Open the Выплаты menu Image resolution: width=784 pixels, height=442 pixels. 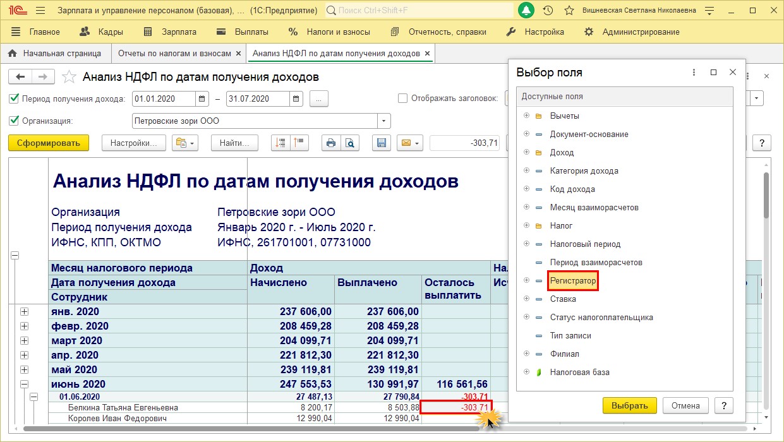(242, 32)
